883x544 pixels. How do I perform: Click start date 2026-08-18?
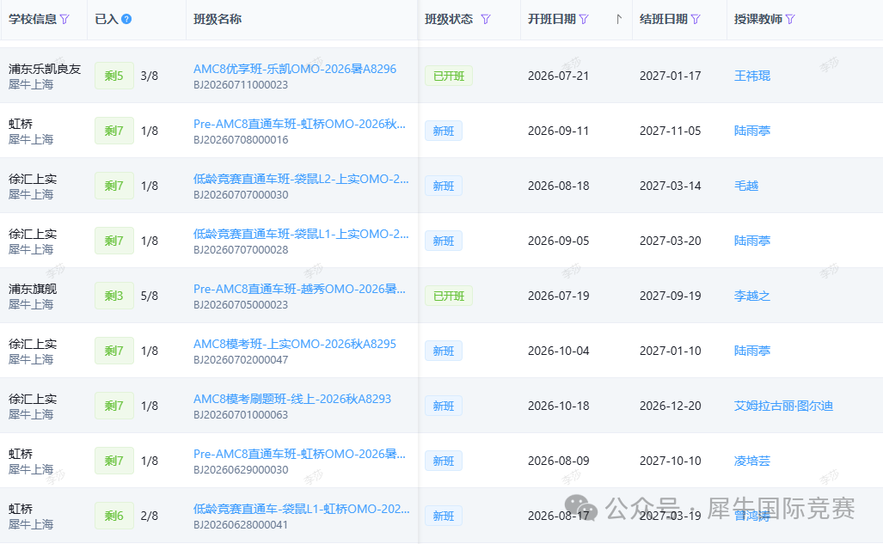559,186
